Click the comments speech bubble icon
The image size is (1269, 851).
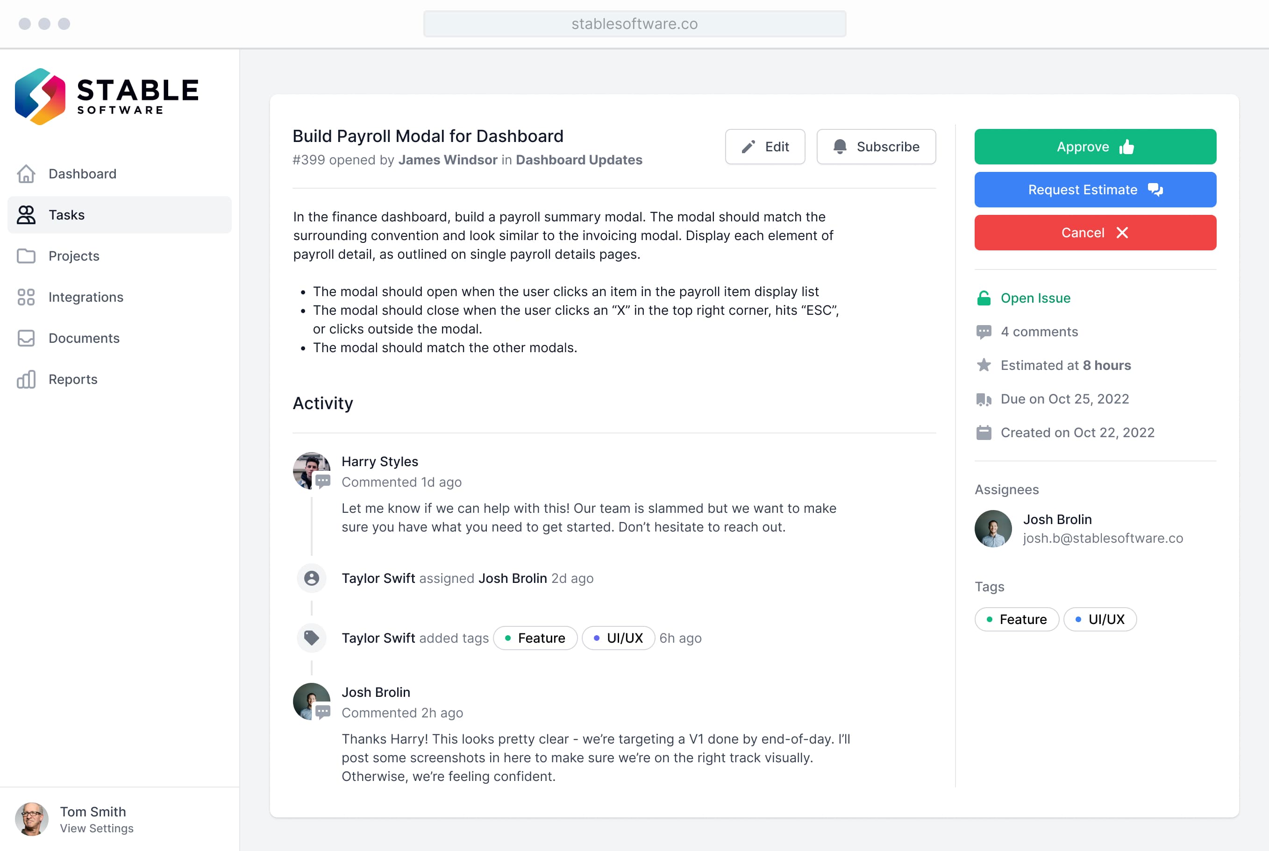(985, 332)
